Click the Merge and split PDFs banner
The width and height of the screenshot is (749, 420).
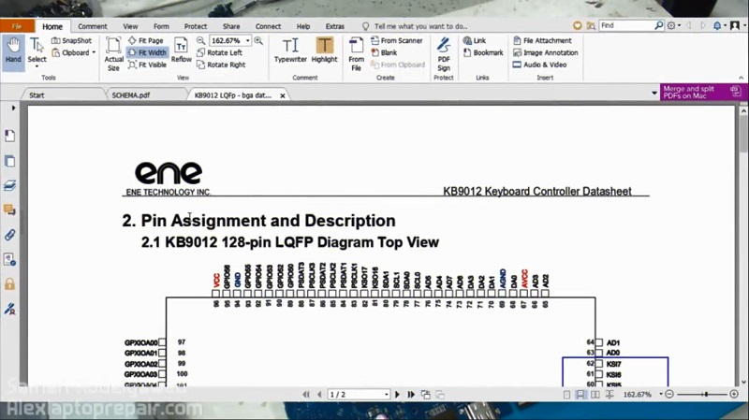coord(704,92)
